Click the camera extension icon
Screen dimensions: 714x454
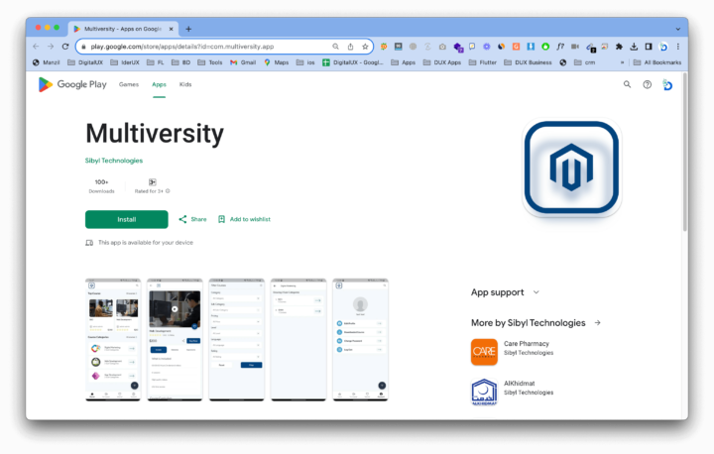coord(442,47)
